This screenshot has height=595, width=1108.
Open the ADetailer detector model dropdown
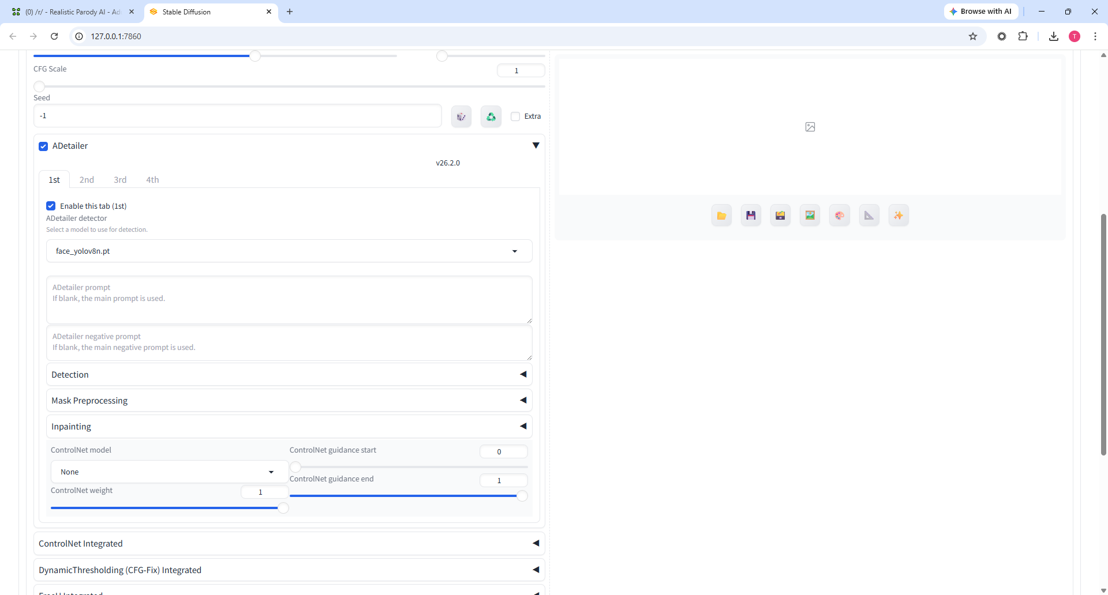(x=289, y=251)
